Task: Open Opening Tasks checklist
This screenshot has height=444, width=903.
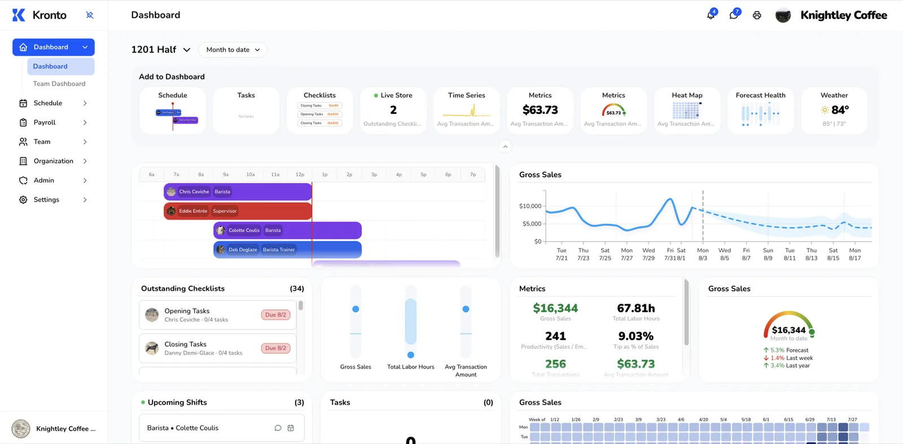Action: (x=218, y=315)
